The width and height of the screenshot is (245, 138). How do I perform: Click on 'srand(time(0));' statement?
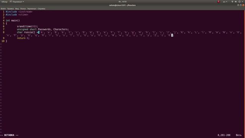[27, 26]
